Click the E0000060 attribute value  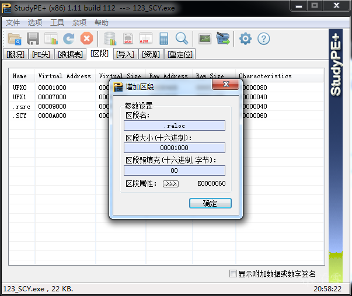tap(211, 183)
